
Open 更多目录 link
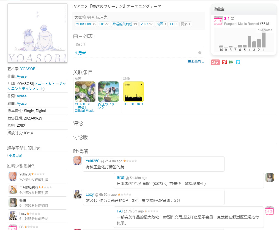15,155
